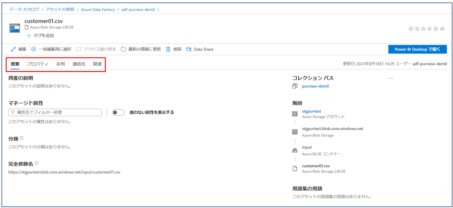The height and width of the screenshot is (208, 453).
Task: Click the Data Share icon
Action: (189, 49)
